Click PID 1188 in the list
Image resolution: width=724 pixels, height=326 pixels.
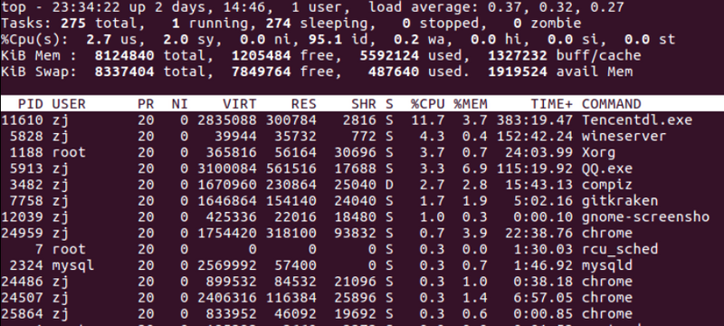[26, 152]
